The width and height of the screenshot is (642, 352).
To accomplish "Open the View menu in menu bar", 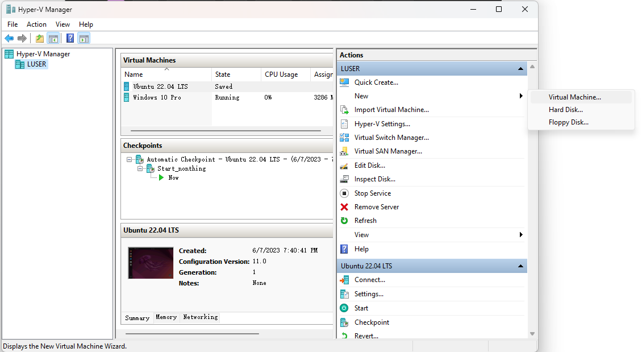I will coord(62,24).
